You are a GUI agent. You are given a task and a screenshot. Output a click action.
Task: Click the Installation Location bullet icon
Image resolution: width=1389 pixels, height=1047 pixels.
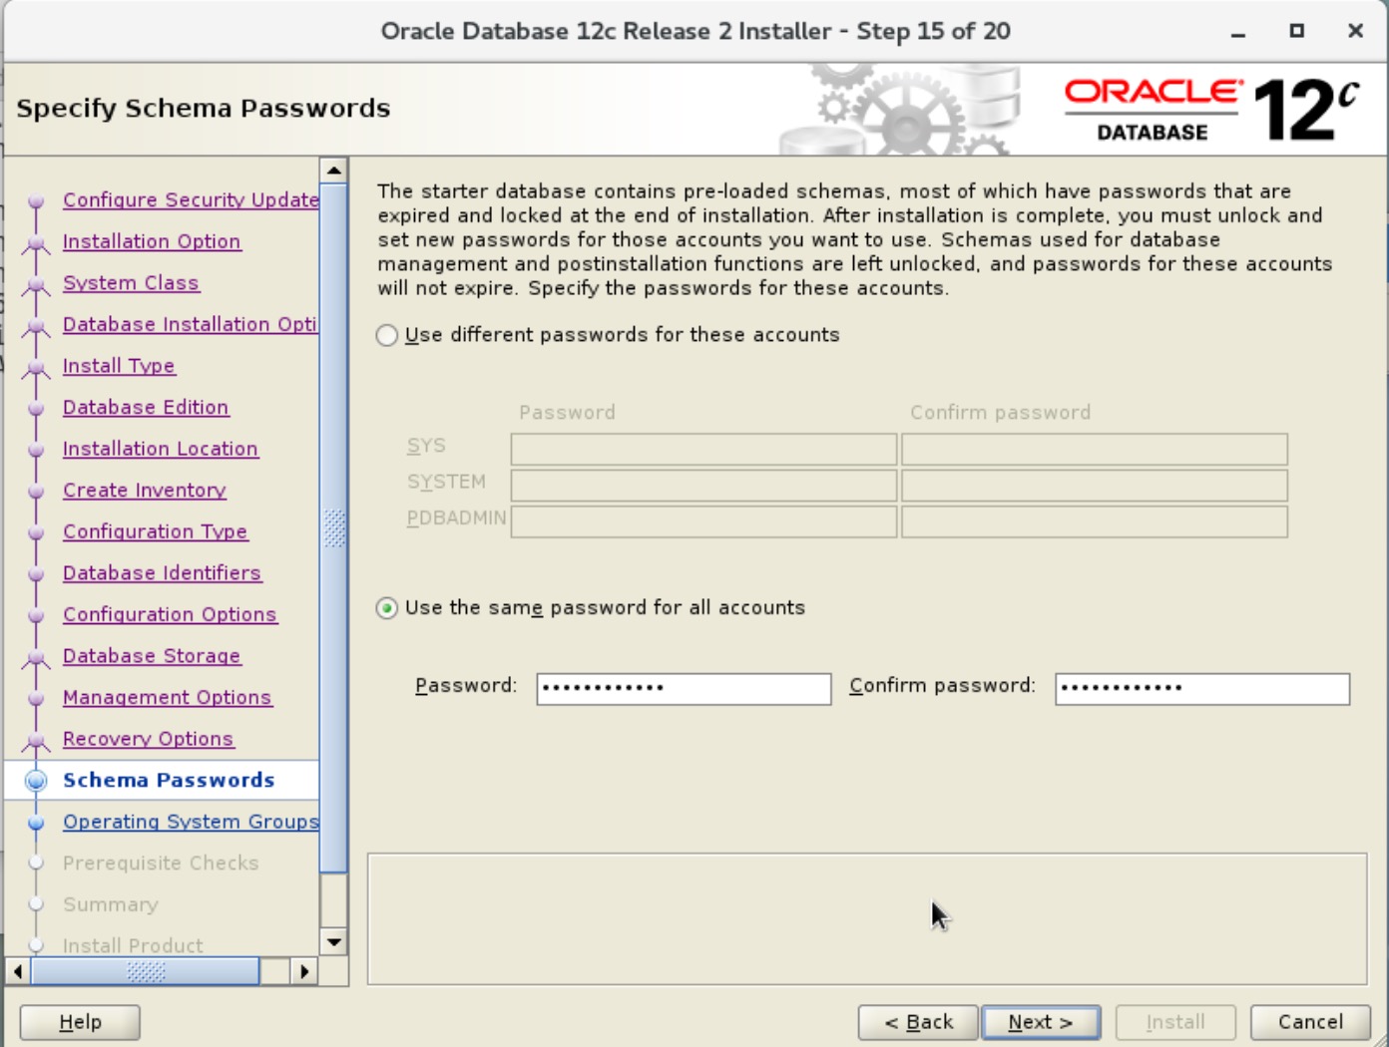pos(36,450)
